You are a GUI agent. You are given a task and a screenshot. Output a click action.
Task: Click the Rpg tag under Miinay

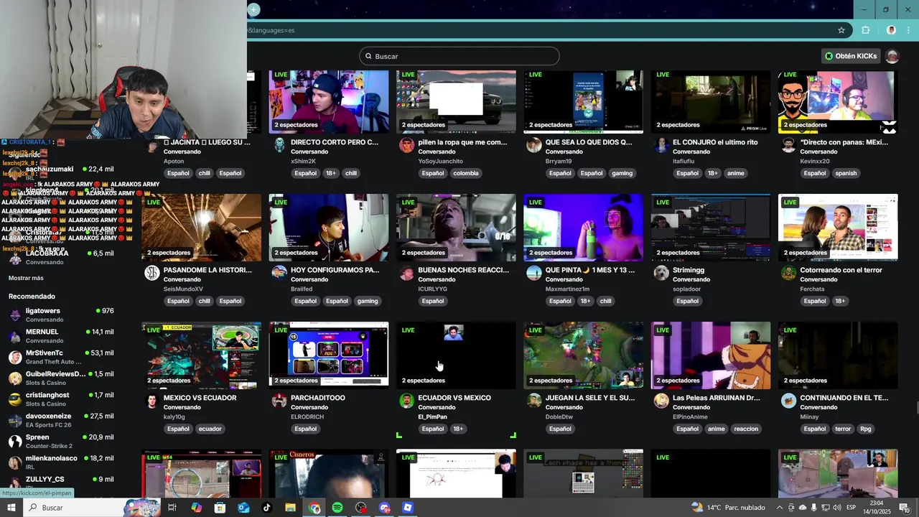click(x=866, y=429)
